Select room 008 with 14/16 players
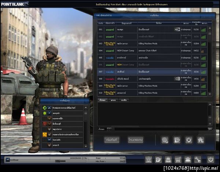 (x=153, y=79)
